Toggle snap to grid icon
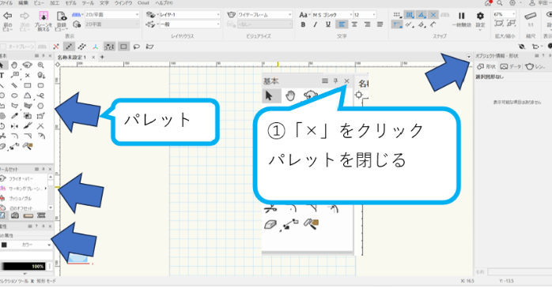 point(397,15)
